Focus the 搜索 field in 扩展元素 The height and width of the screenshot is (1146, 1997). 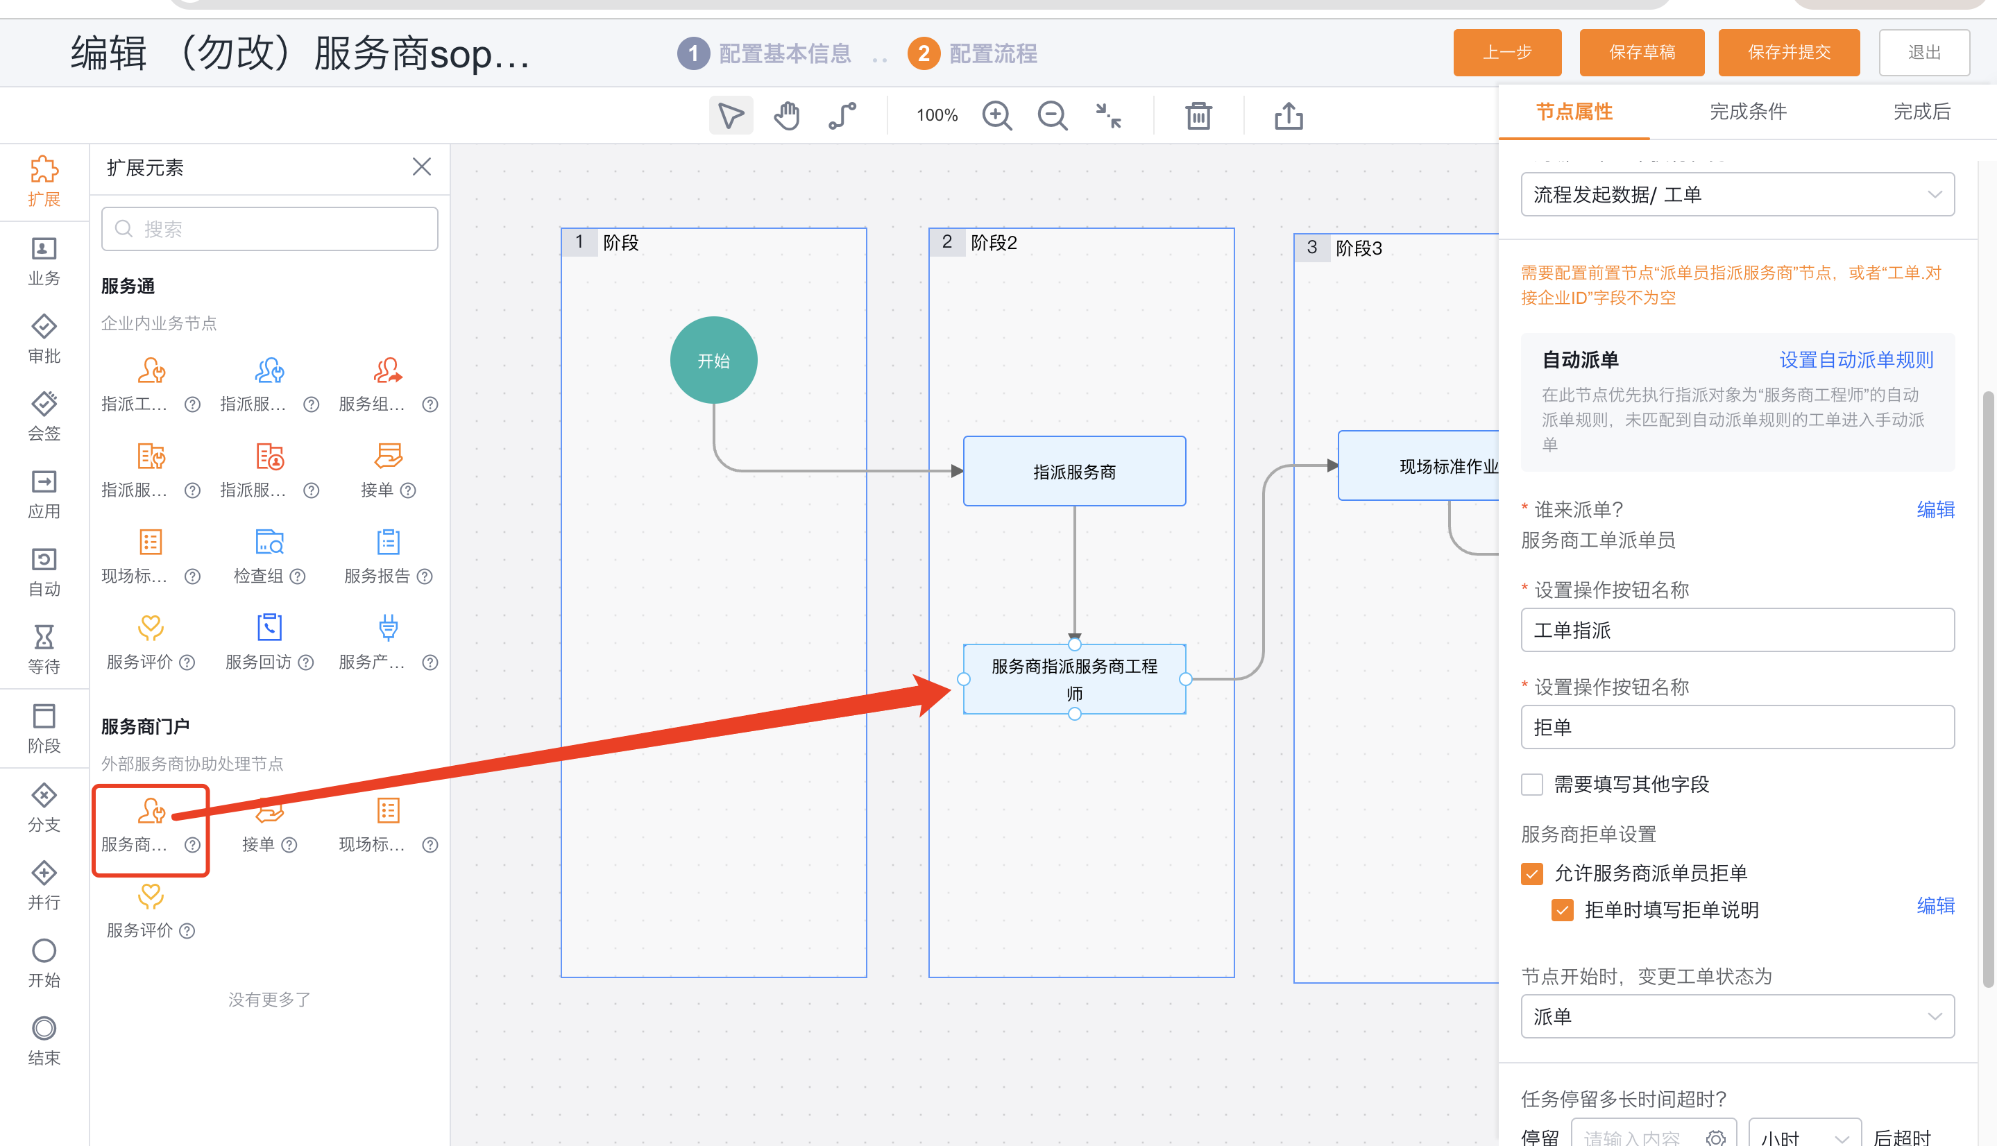(269, 229)
